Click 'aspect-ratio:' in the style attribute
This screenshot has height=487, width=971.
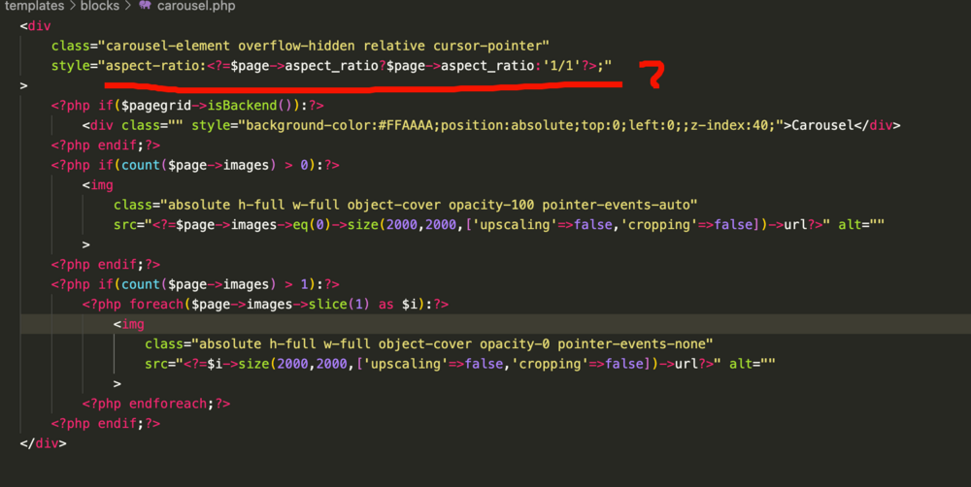156,66
